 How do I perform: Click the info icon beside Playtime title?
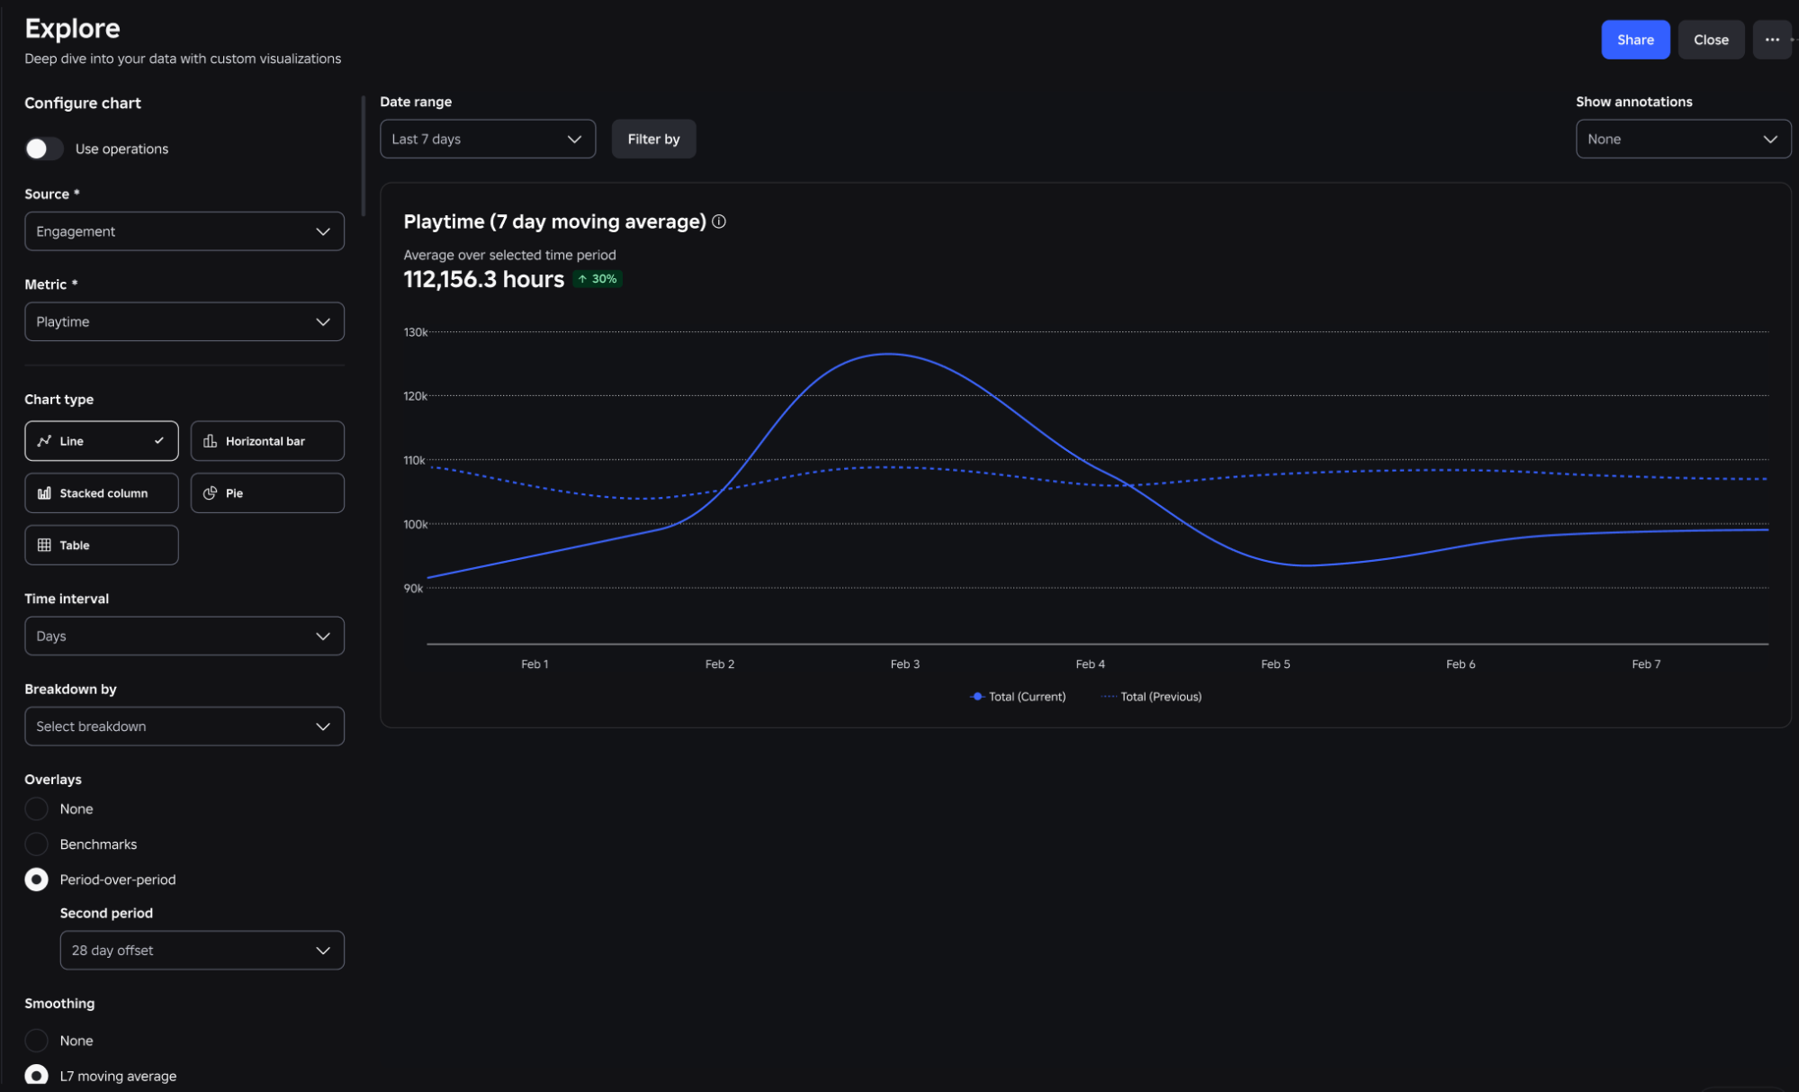tap(719, 221)
